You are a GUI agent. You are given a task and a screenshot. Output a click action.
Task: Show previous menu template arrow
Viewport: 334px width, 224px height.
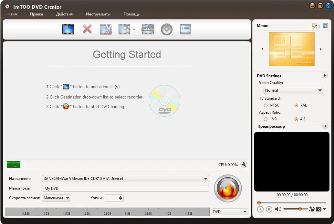click(262, 49)
